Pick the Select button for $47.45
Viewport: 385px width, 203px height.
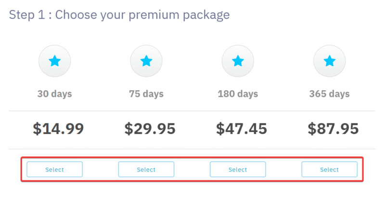238,169
